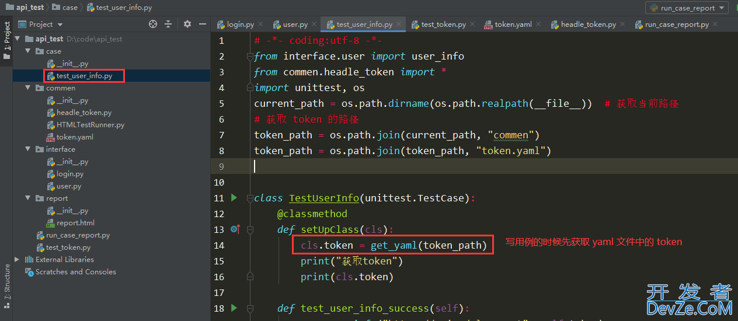Fold the imports block at line 2
The width and height of the screenshot is (738, 321).
point(250,57)
